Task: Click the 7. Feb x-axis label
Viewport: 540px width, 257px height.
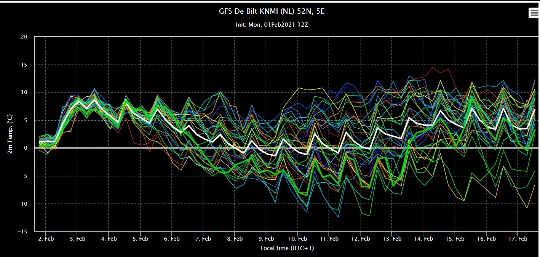Action: click(203, 239)
